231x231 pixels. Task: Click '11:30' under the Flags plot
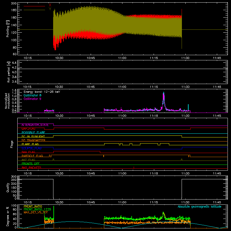coord(185,174)
